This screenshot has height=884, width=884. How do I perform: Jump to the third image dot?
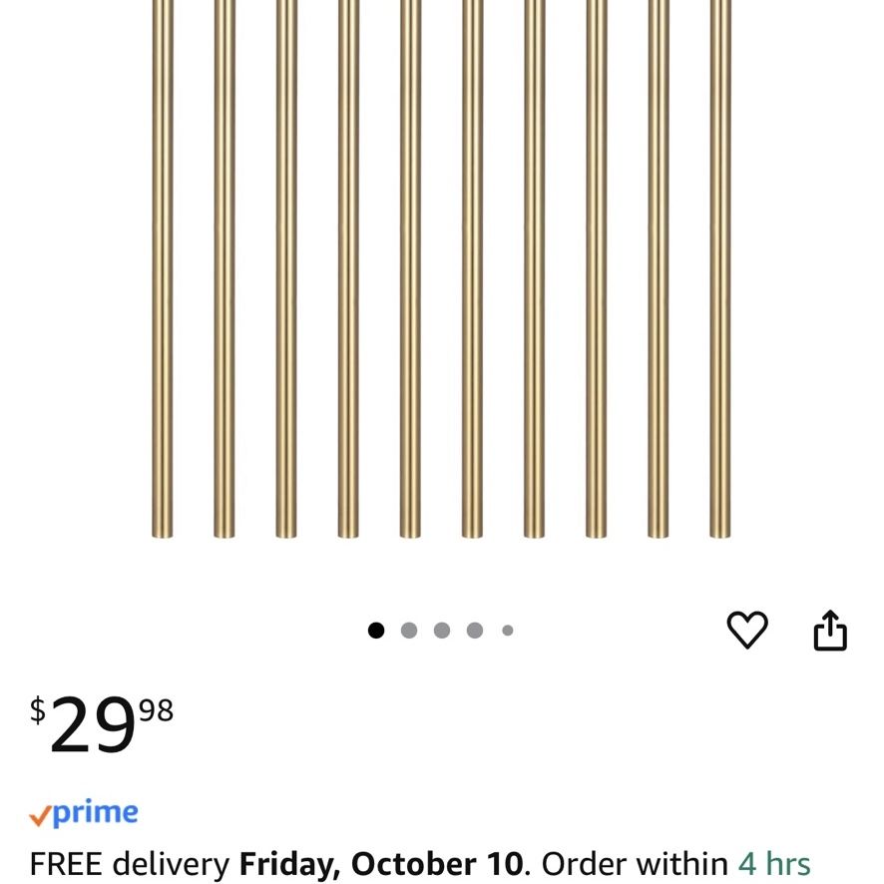(442, 630)
